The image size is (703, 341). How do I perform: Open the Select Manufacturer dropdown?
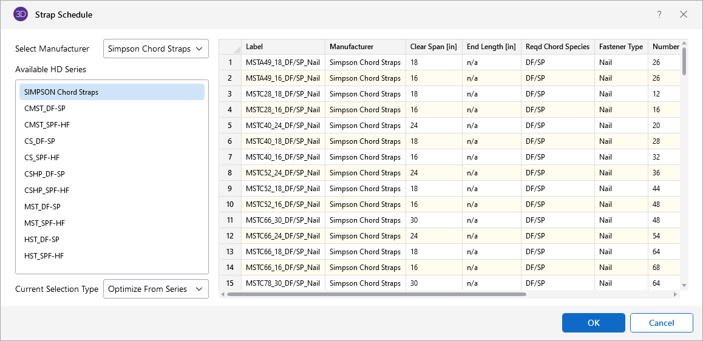tap(156, 49)
